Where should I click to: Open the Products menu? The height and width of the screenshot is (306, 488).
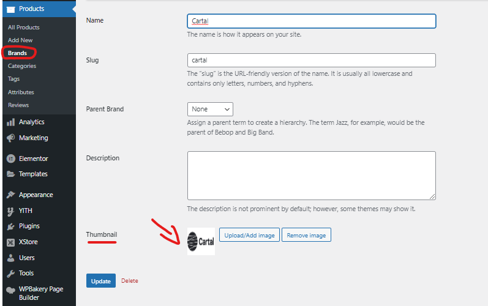31,9
